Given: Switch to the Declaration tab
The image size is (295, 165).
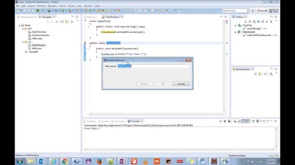Looking at the screenshot, I should point(118,121).
